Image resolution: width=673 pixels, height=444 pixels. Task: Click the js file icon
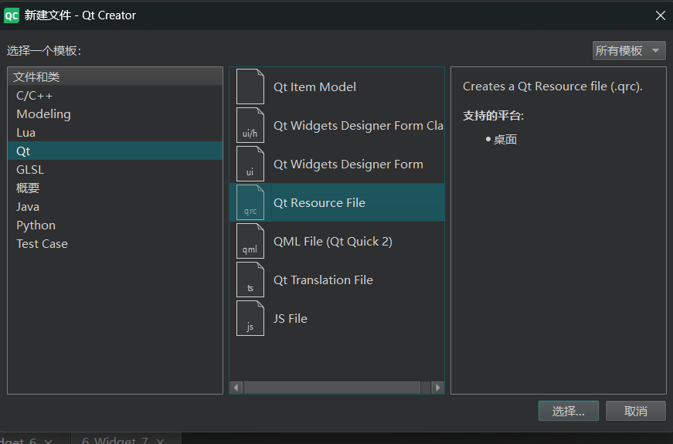(250, 318)
